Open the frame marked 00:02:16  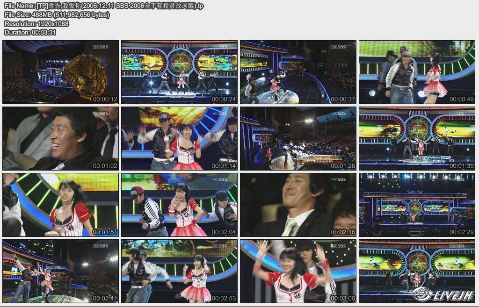point(298,205)
